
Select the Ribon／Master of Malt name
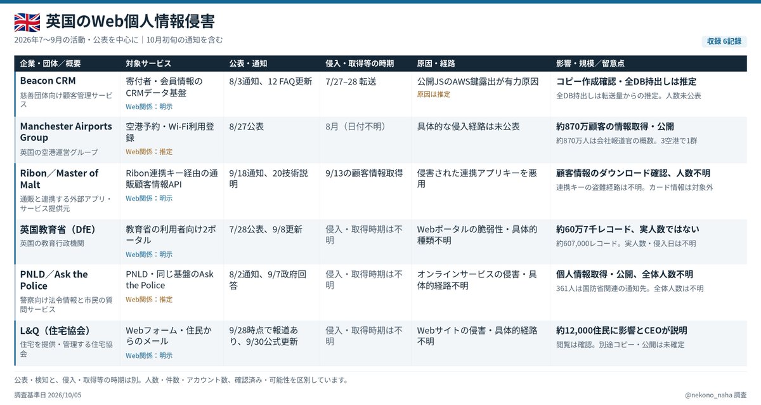pyautogui.click(x=60, y=179)
